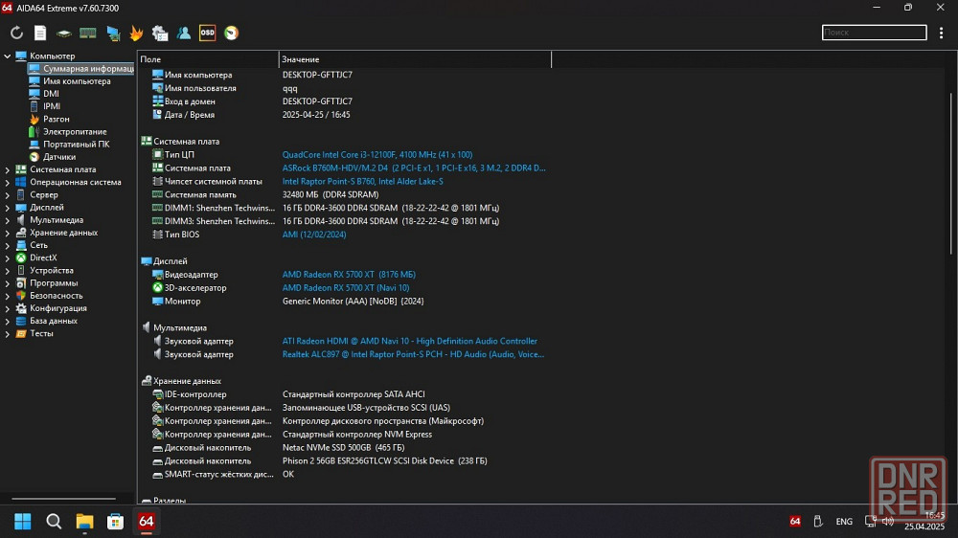Select Суммарная информация in sidebar
The width and height of the screenshot is (958, 538).
coord(80,68)
